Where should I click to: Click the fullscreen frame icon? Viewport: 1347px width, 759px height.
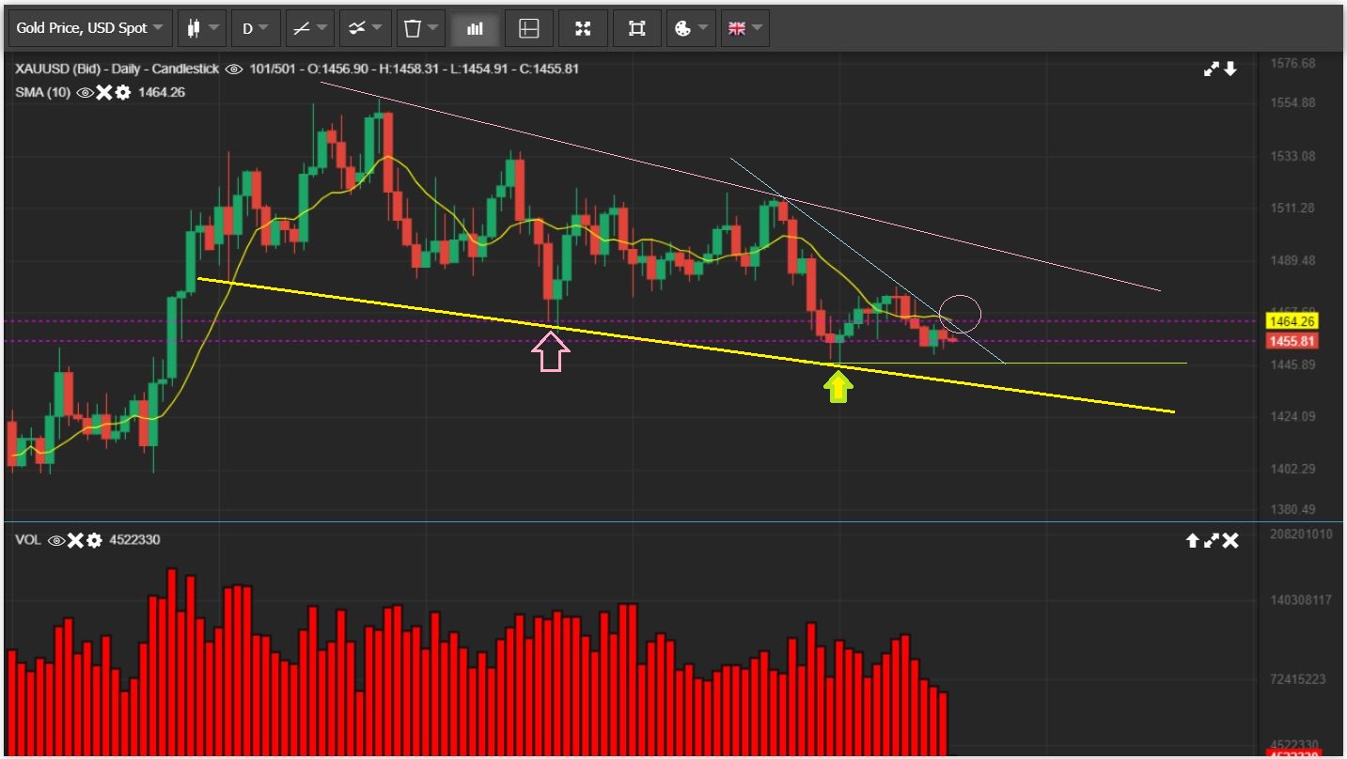(637, 28)
